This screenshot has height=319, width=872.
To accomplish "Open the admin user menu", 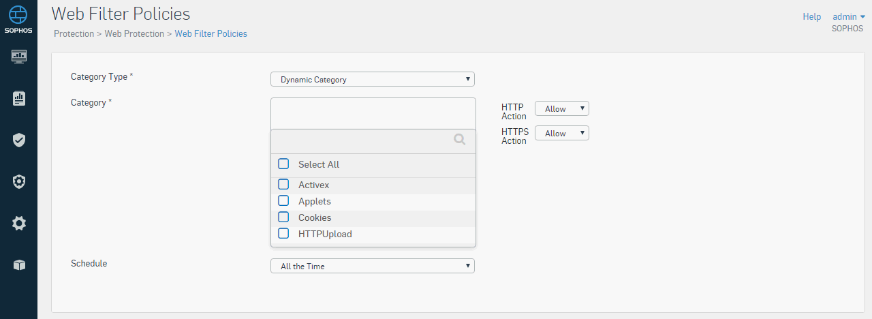I will (849, 16).
